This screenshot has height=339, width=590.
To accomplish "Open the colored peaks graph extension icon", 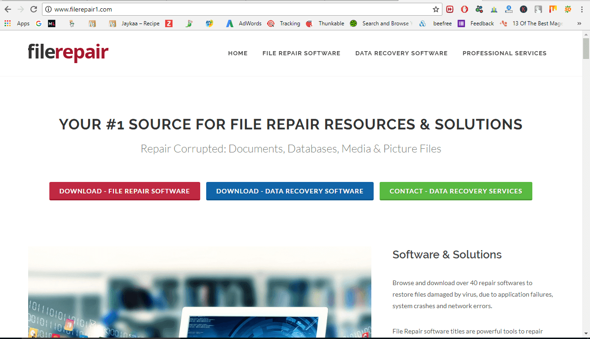I will pos(494,9).
